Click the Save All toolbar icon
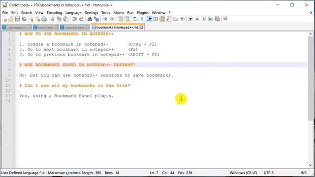 pos(24,19)
